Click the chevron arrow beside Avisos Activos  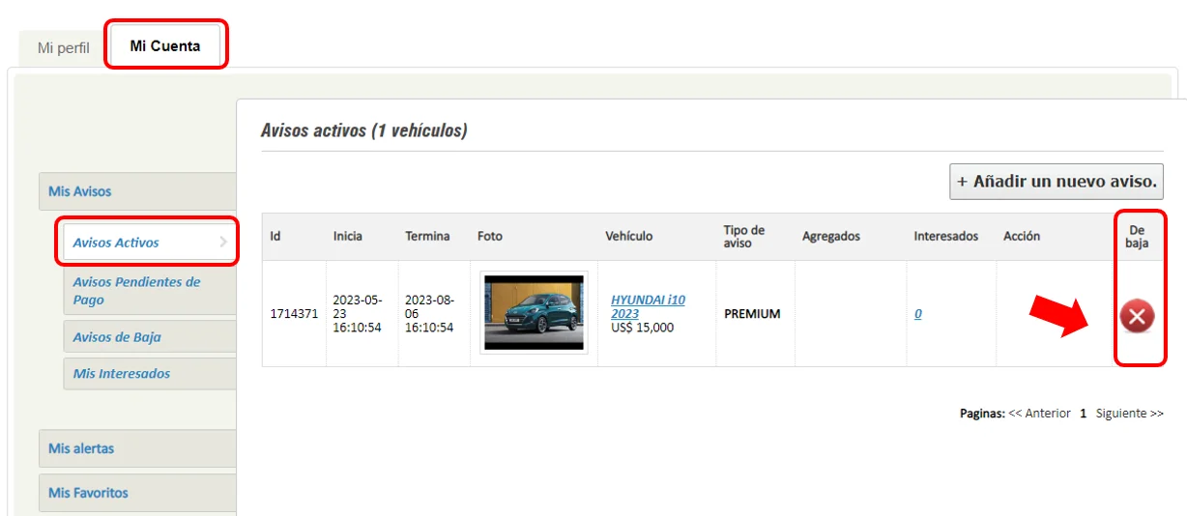223,243
